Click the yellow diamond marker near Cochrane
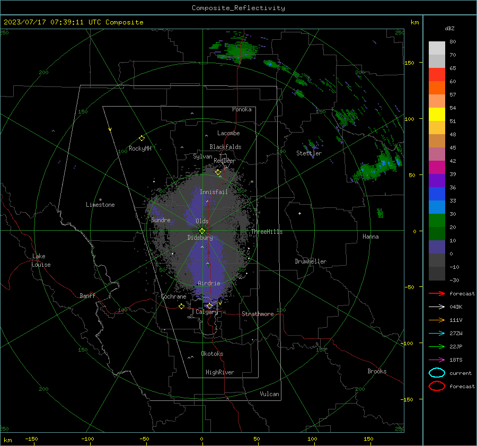This screenshot has width=477, height=446. point(181,306)
